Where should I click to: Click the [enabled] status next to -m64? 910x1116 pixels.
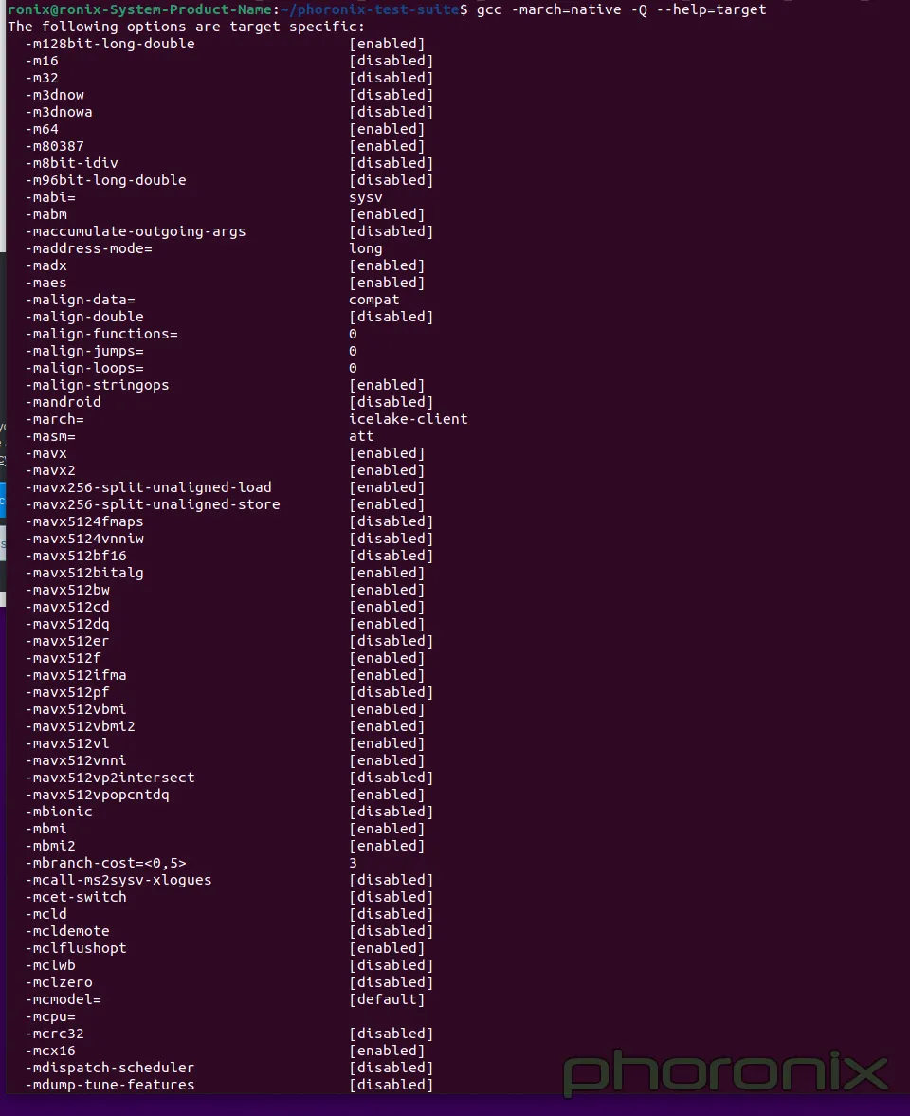coord(387,129)
